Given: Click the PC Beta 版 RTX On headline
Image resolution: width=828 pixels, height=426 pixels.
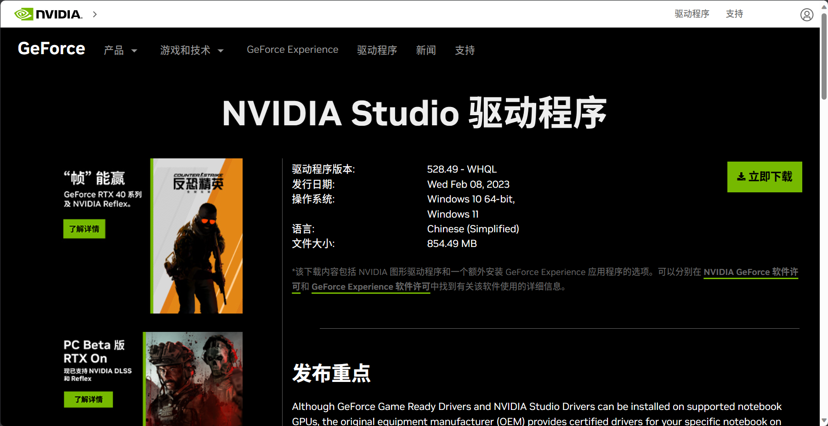Looking at the screenshot, I should coord(94,352).
